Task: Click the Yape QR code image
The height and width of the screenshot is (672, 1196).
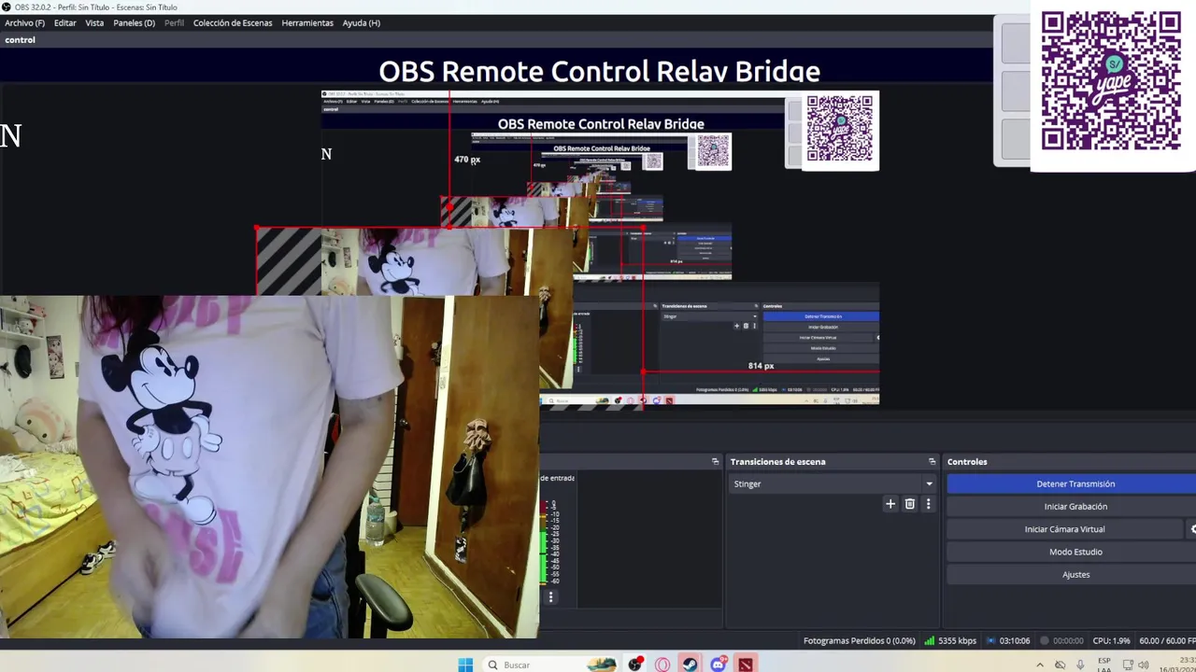Action: pyautogui.click(x=1111, y=80)
